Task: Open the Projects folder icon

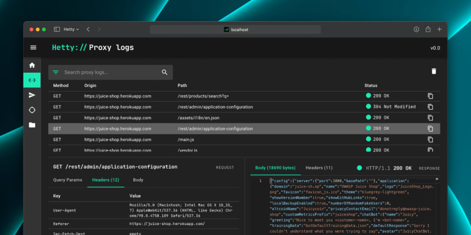Action: point(32,125)
